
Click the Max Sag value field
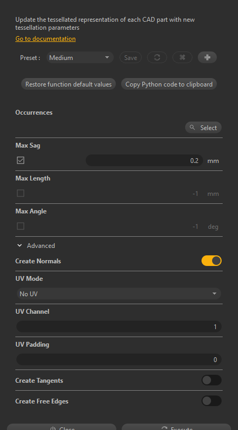pos(144,160)
